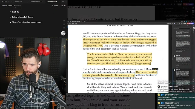This screenshot has width=195, height=109.
Task: Open the Private share menu at right
Action: pos(56,5)
